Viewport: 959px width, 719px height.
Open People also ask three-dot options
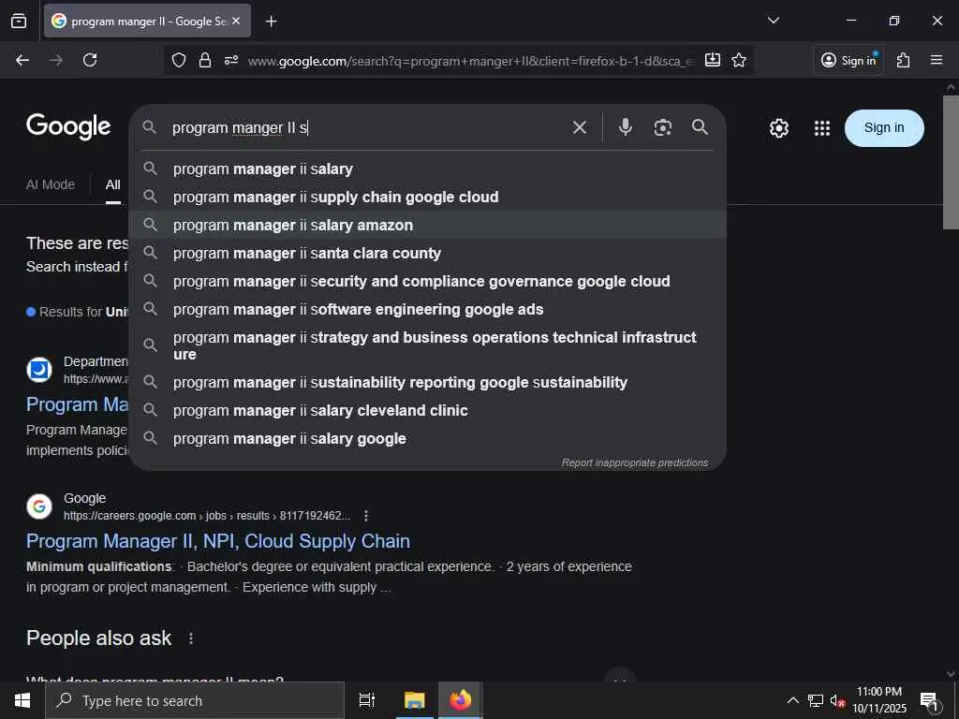click(x=191, y=638)
